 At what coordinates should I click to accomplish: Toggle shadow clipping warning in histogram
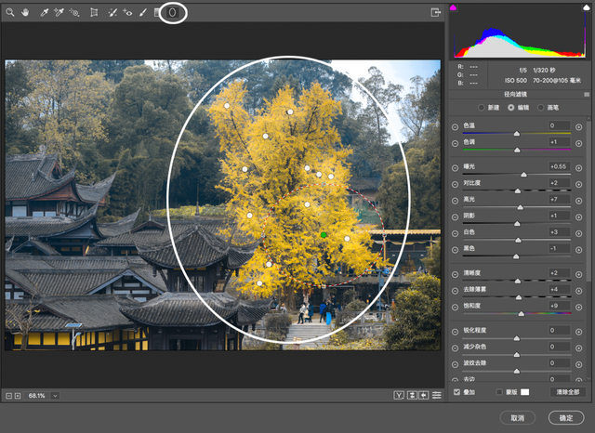453,7
